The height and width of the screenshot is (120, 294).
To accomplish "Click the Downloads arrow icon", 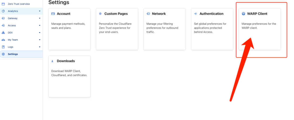I will (x=53, y=61).
